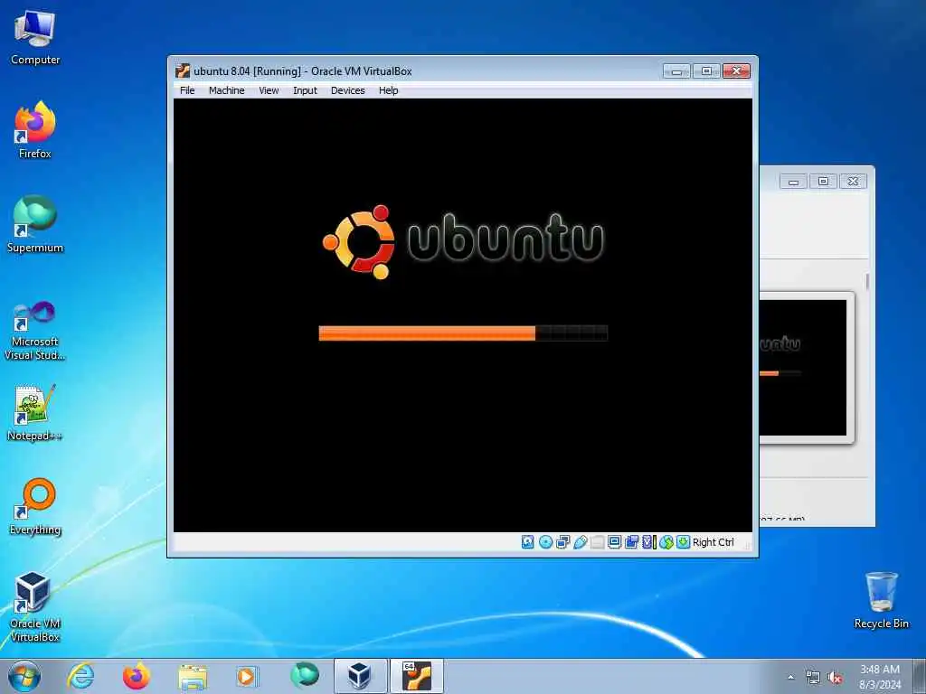Switch to VirtualBox Manager taskbar button
The image size is (926, 694).
coord(360,676)
